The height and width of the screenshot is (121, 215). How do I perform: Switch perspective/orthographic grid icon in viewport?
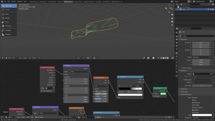(x=172, y=25)
